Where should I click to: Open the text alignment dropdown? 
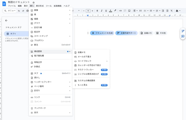click(135, 11)
